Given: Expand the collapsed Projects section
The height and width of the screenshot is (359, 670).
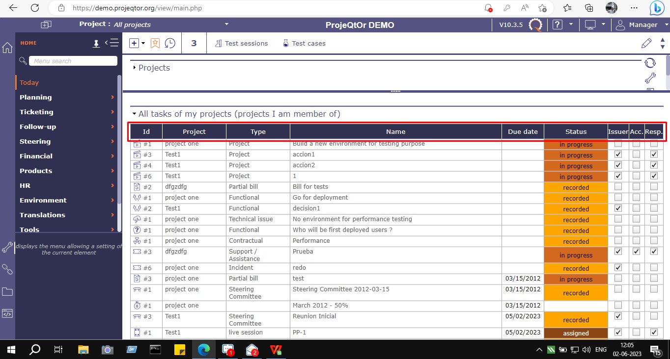Looking at the screenshot, I should (135, 68).
